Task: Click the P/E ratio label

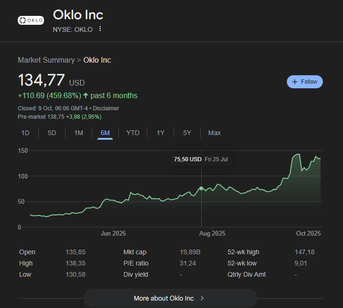Action: 136,263
